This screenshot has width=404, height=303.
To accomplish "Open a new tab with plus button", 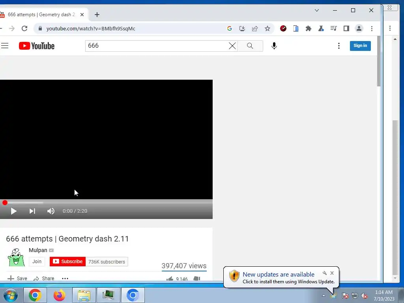I will [x=97, y=15].
